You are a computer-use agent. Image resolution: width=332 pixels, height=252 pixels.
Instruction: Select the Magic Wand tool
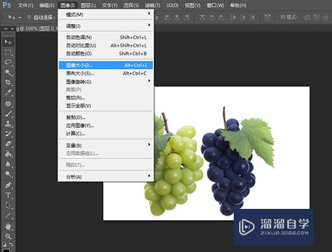coord(8,72)
